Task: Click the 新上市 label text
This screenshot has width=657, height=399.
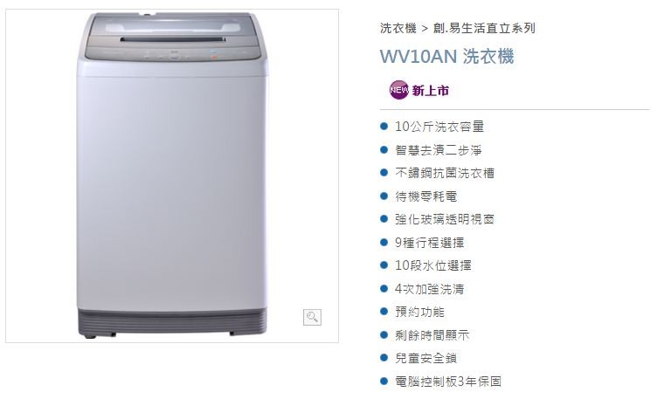Action: [431, 91]
